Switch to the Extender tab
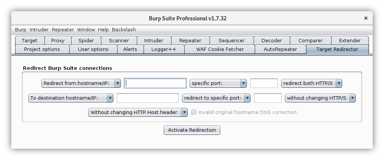 (350, 40)
